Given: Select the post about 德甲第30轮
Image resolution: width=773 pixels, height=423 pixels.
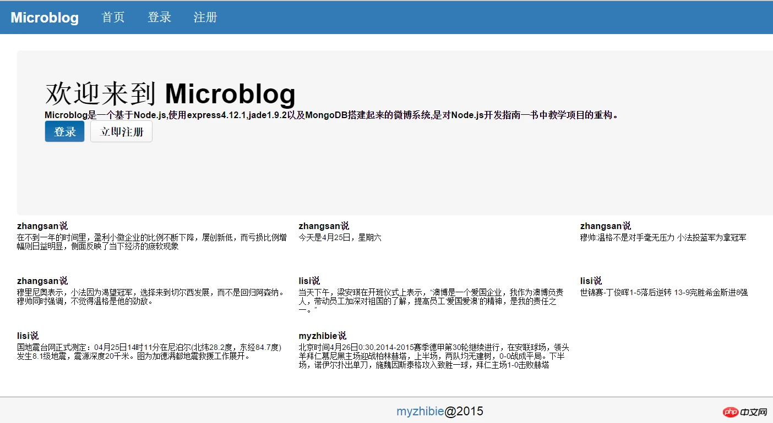Looking at the screenshot, I should tap(434, 356).
